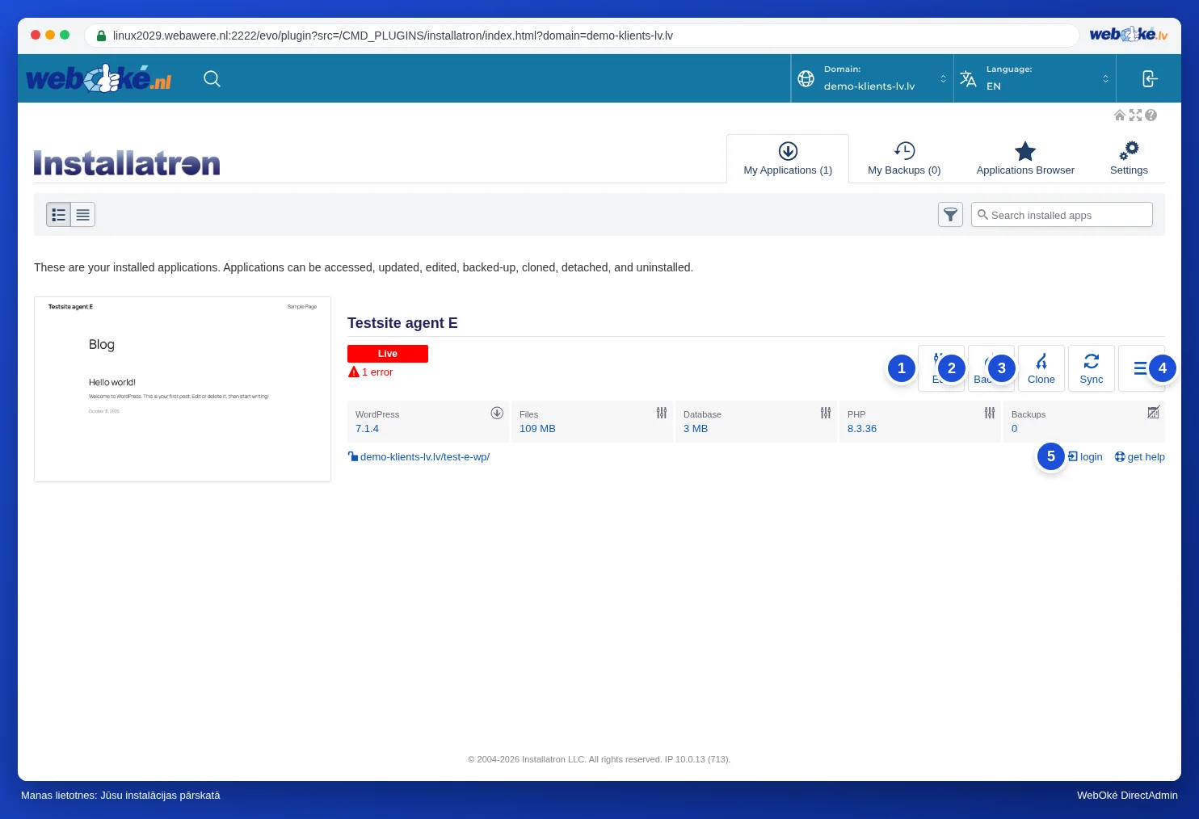Click the 3 MB database value
Image resolution: width=1199 pixels, height=819 pixels.
[696, 429]
